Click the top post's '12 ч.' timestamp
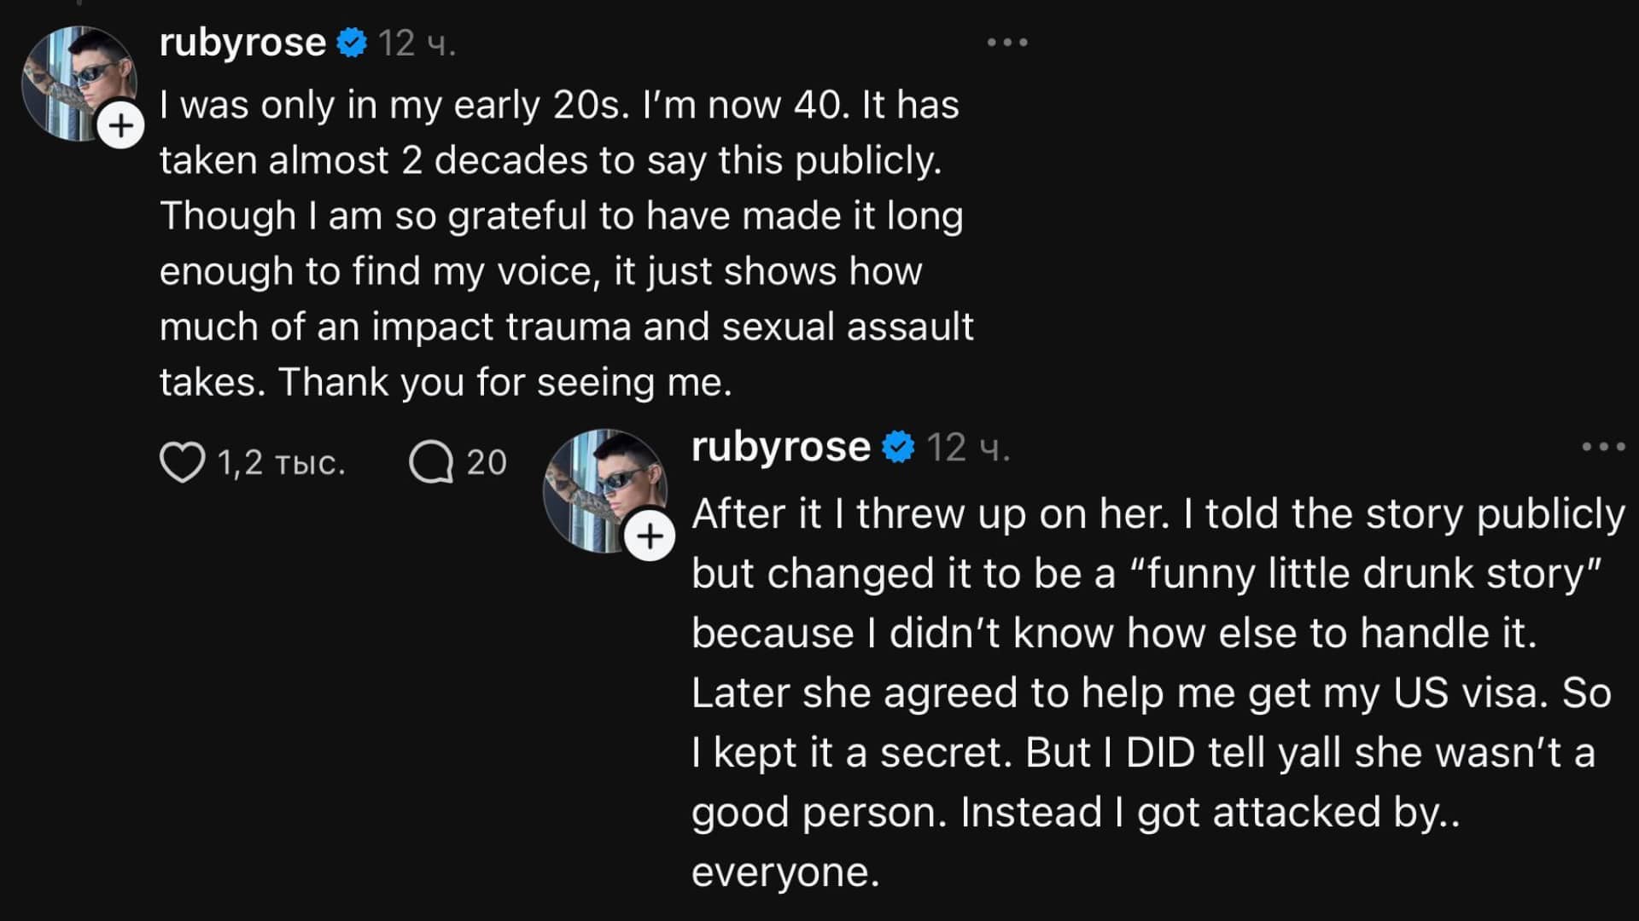The height and width of the screenshot is (921, 1639). click(x=417, y=43)
